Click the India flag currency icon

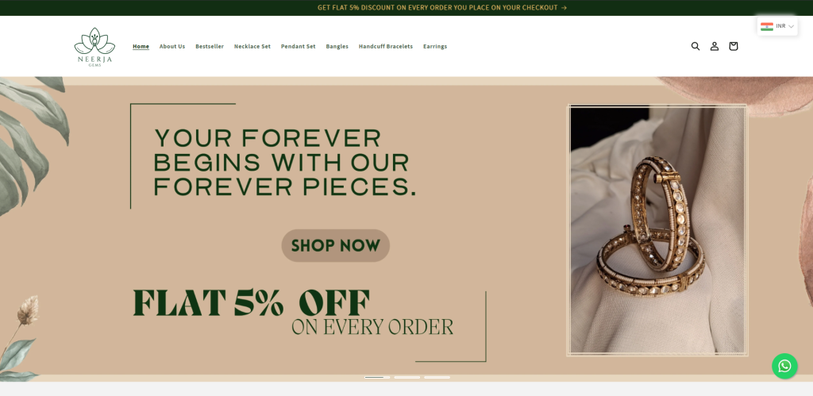coord(767,26)
